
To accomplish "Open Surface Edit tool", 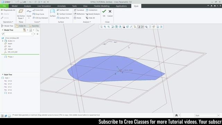I will pos(62,10).
